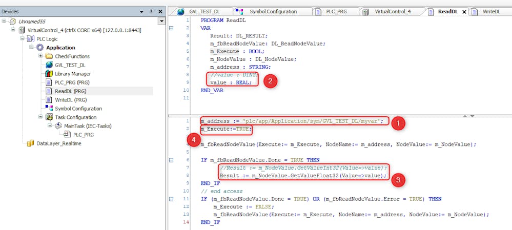Close the ReadDL editor tab
This screenshot has width=512, height=230.
click(464, 11)
